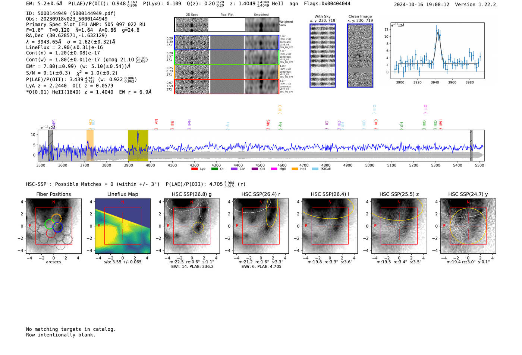522x355 pixels.
Task: View the HSC SSP(25.5) z image
Action: (399, 226)
